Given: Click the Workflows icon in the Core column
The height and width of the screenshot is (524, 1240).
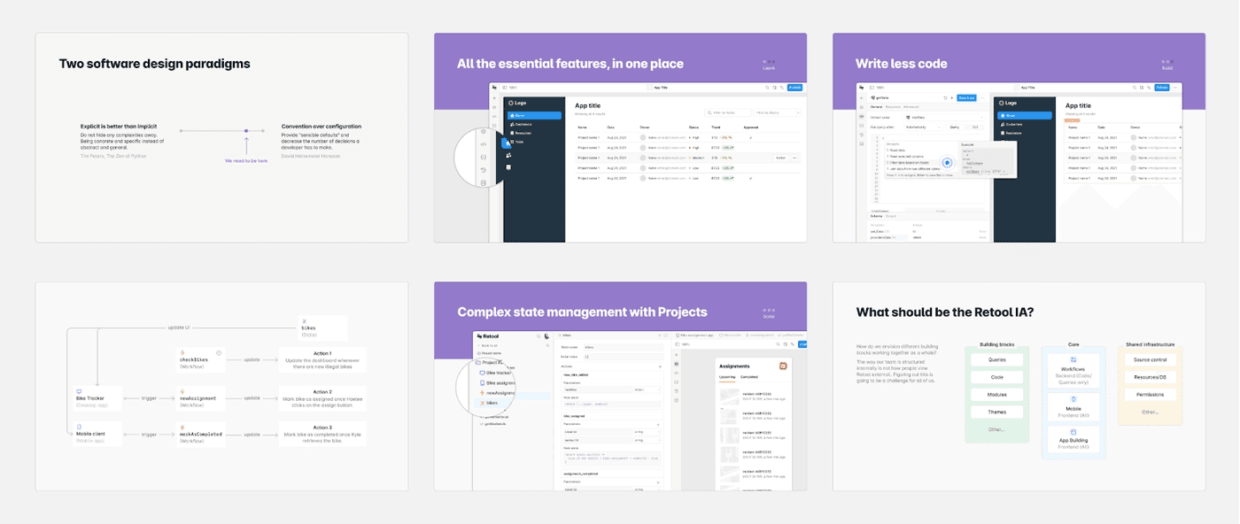Looking at the screenshot, I should tap(1073, 360).
